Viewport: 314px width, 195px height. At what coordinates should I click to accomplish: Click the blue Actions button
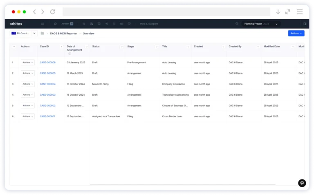(296, 33)
